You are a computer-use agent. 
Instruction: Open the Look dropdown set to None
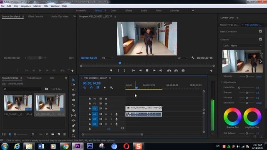coord(246,46)
